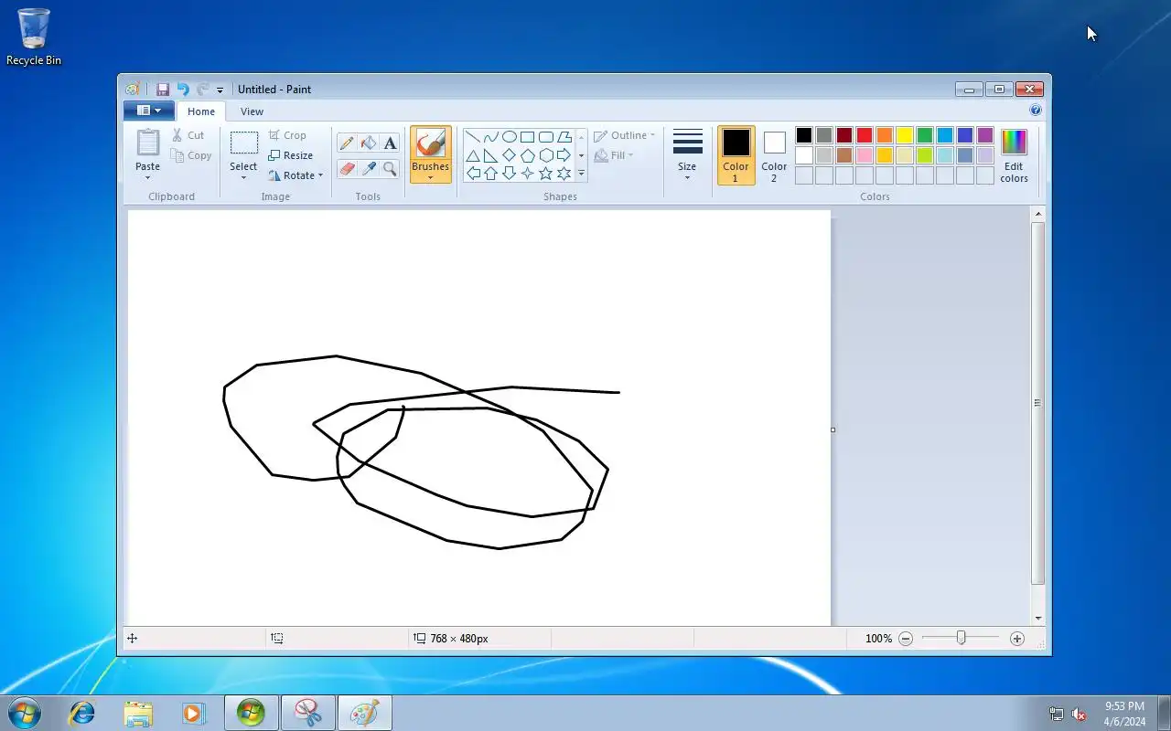Open the Windows Start button
The height and width of the screenshot is (731, 1171).
24,713
